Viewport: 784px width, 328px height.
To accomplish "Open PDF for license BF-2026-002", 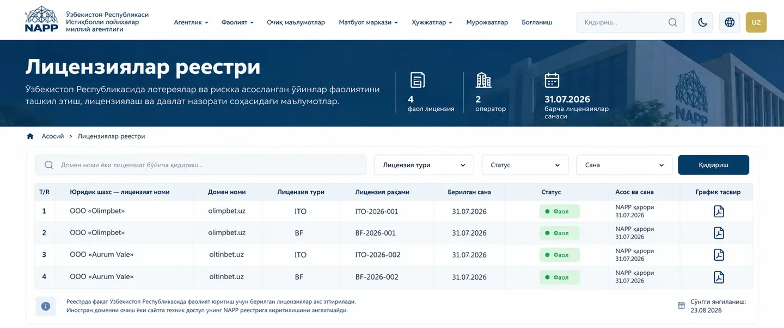I will tap(719, 277).
